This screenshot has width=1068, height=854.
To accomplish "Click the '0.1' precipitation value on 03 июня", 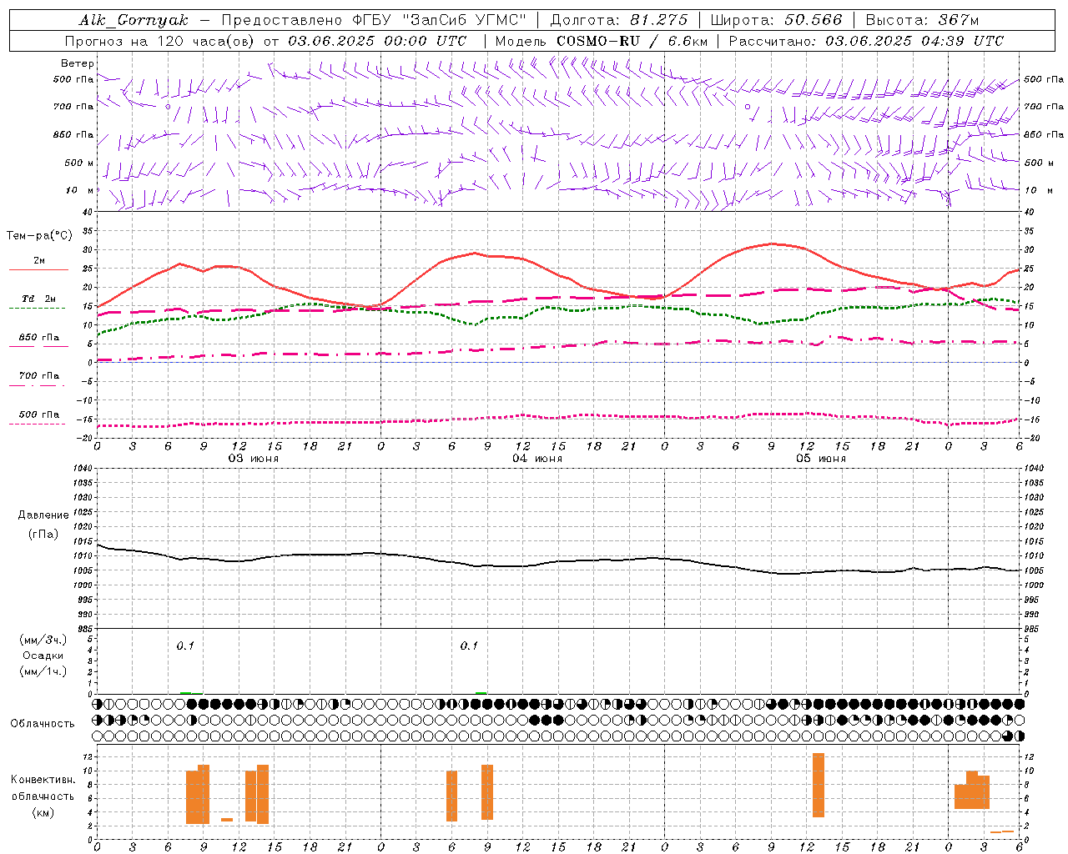I will click(x=185, y=646).
